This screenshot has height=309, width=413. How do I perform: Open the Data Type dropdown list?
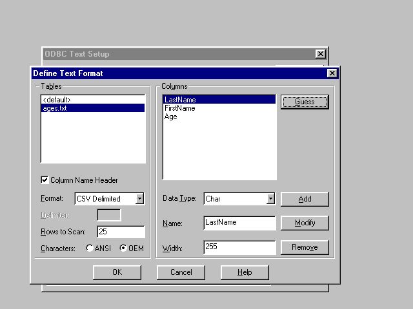(x=270, y=199)
